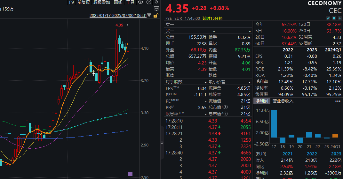
Task: Add stock to watchlist plus icon
Action: pos(340,18)
